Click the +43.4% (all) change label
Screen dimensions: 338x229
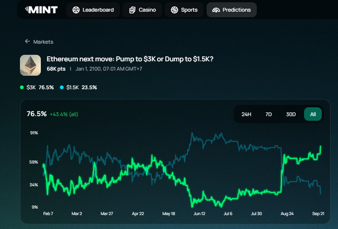[x=64, y=114]
